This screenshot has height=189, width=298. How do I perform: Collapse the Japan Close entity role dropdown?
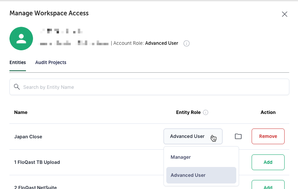tap(193, 136)
